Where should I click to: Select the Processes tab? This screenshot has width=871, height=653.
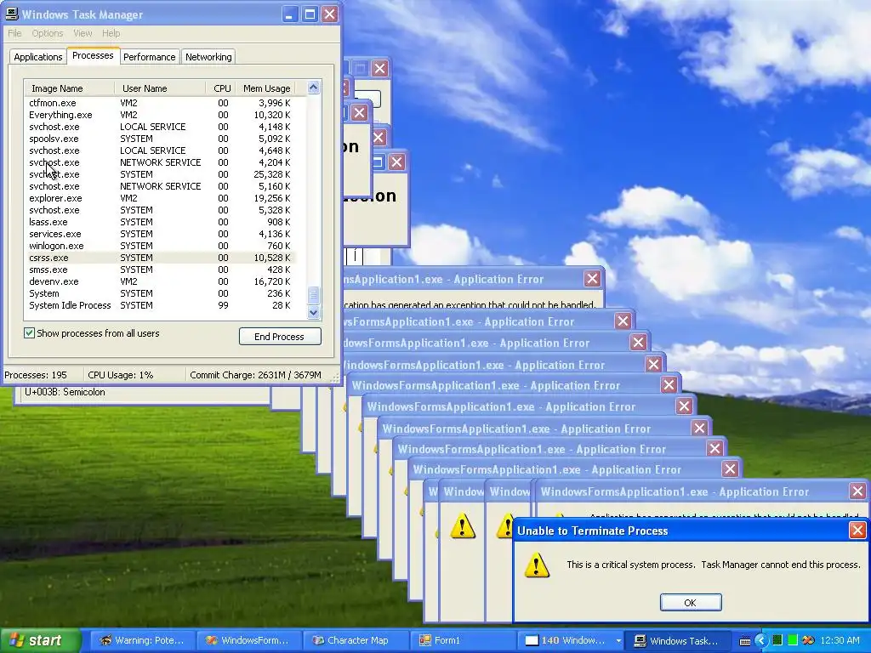[x=93, y=55]
